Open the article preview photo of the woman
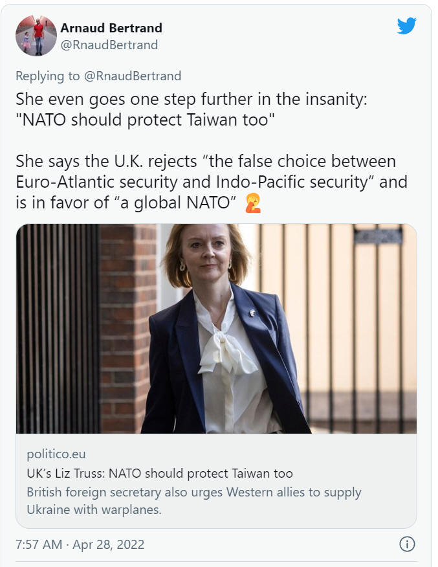438x567 pixels. coord(216,328)
